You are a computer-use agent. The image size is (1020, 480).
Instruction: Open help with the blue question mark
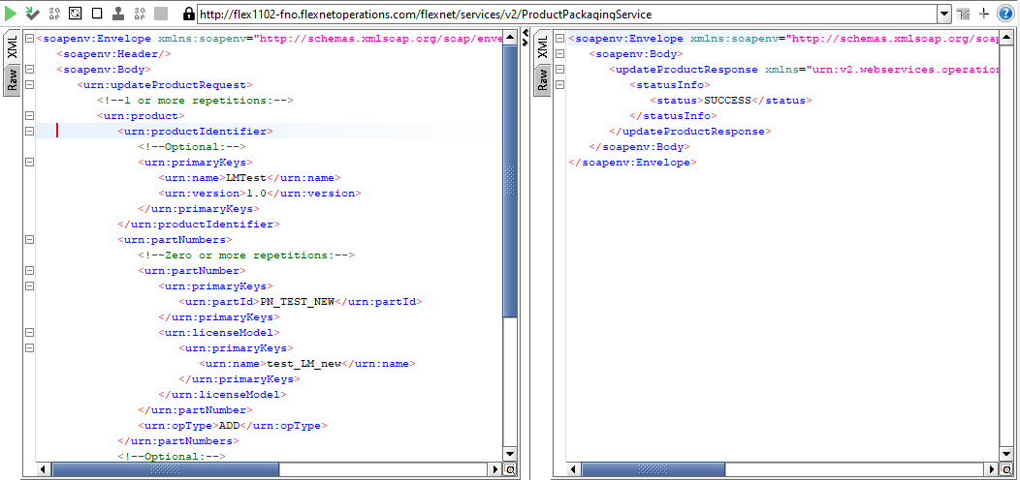[x=1005, y=14]
